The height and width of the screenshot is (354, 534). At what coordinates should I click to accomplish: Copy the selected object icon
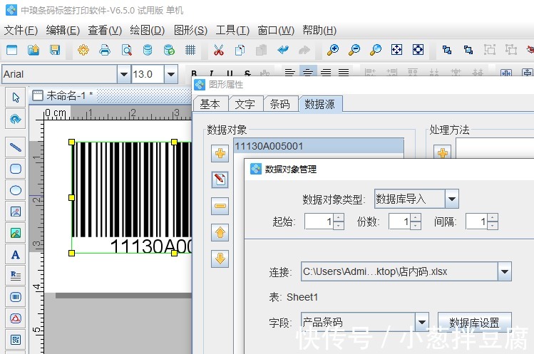(x=240, y=51)
